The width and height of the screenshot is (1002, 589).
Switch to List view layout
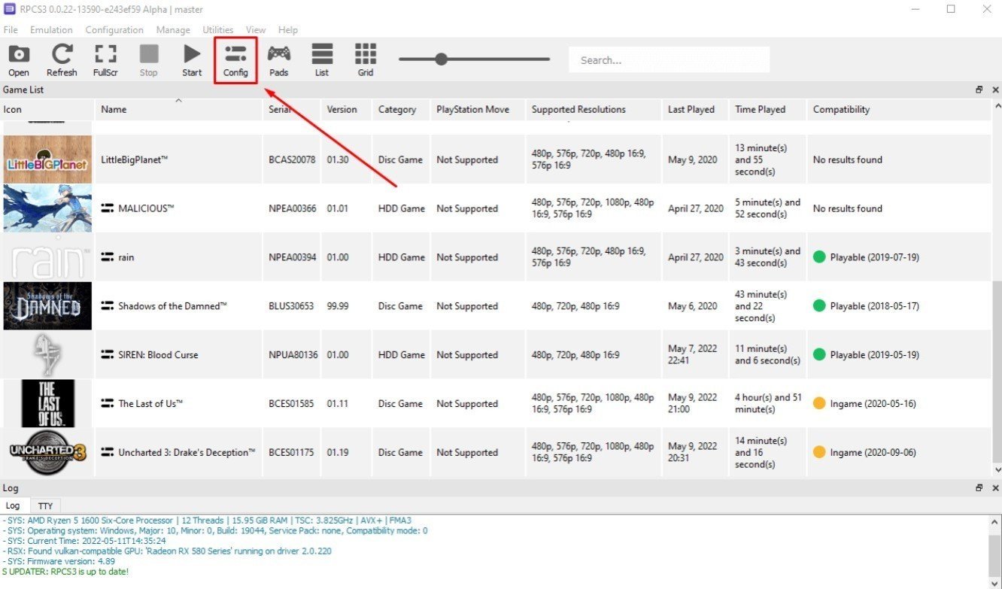click(322, 59)
